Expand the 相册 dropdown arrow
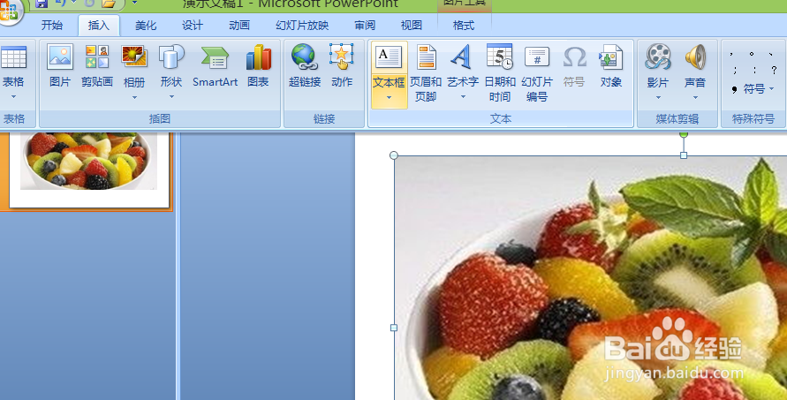The width and height of the screenshot is (787, 400). tap(134, 97)
